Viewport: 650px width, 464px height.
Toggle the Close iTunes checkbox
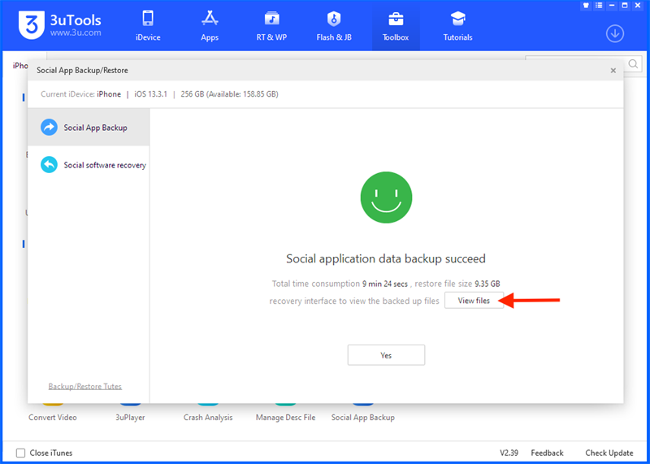(20, 453)
